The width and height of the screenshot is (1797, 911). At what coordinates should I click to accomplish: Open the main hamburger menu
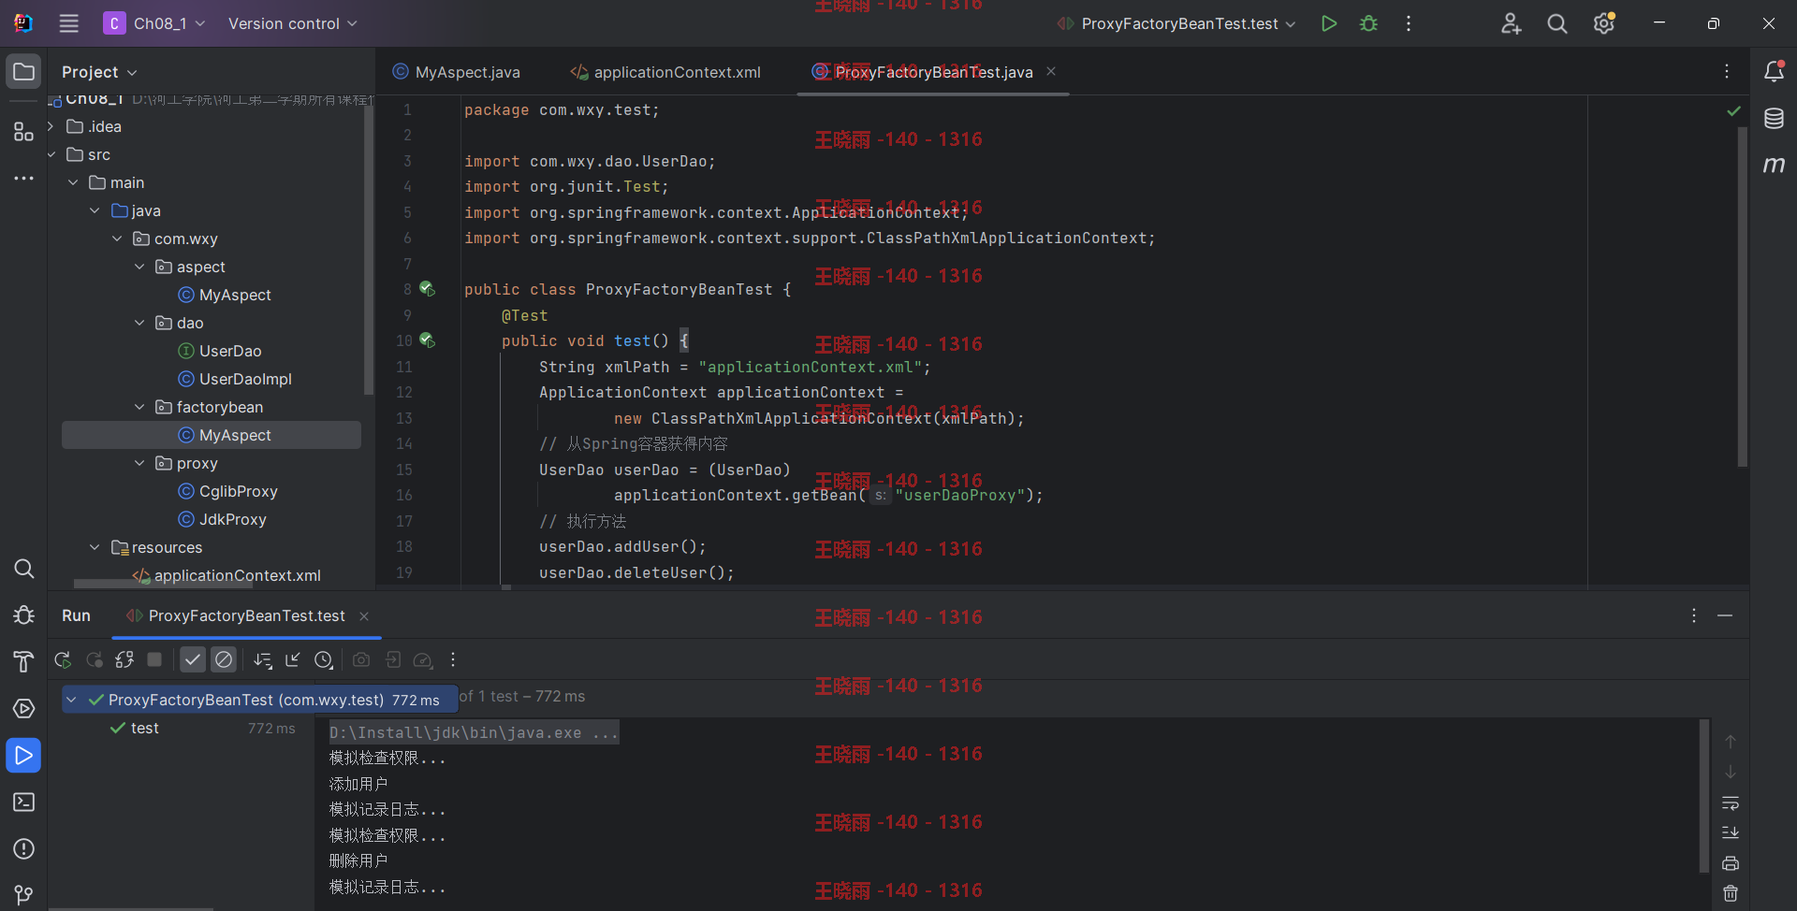69,23
